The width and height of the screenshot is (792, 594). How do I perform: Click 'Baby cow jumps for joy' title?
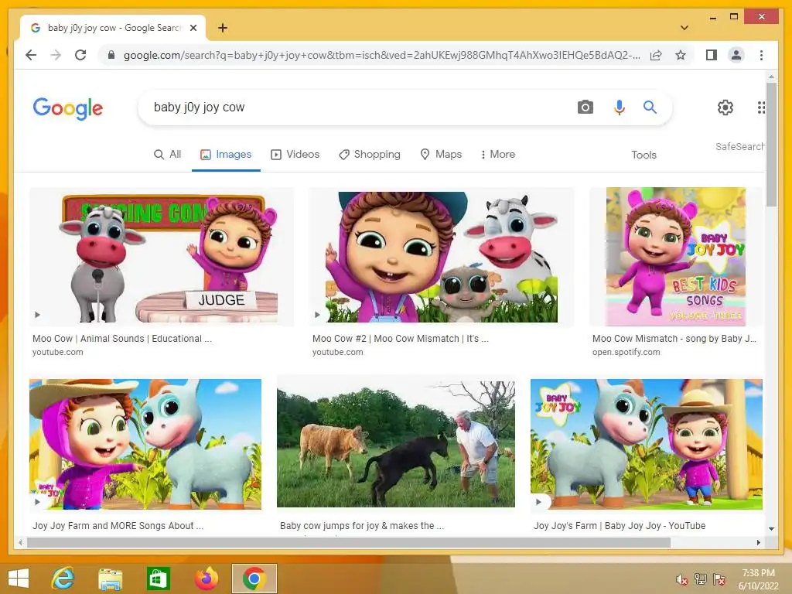click(x=362, y=526)
